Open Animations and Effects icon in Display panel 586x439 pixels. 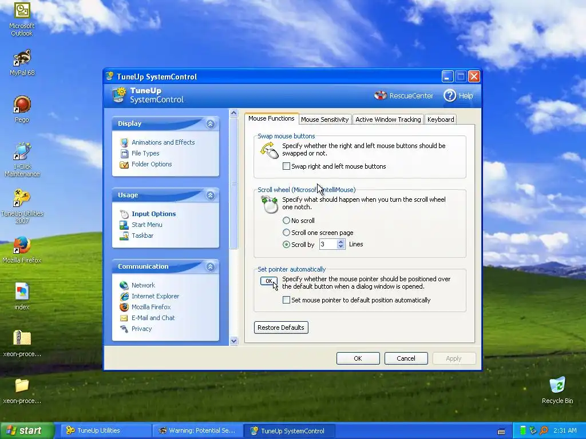point(124,142)
